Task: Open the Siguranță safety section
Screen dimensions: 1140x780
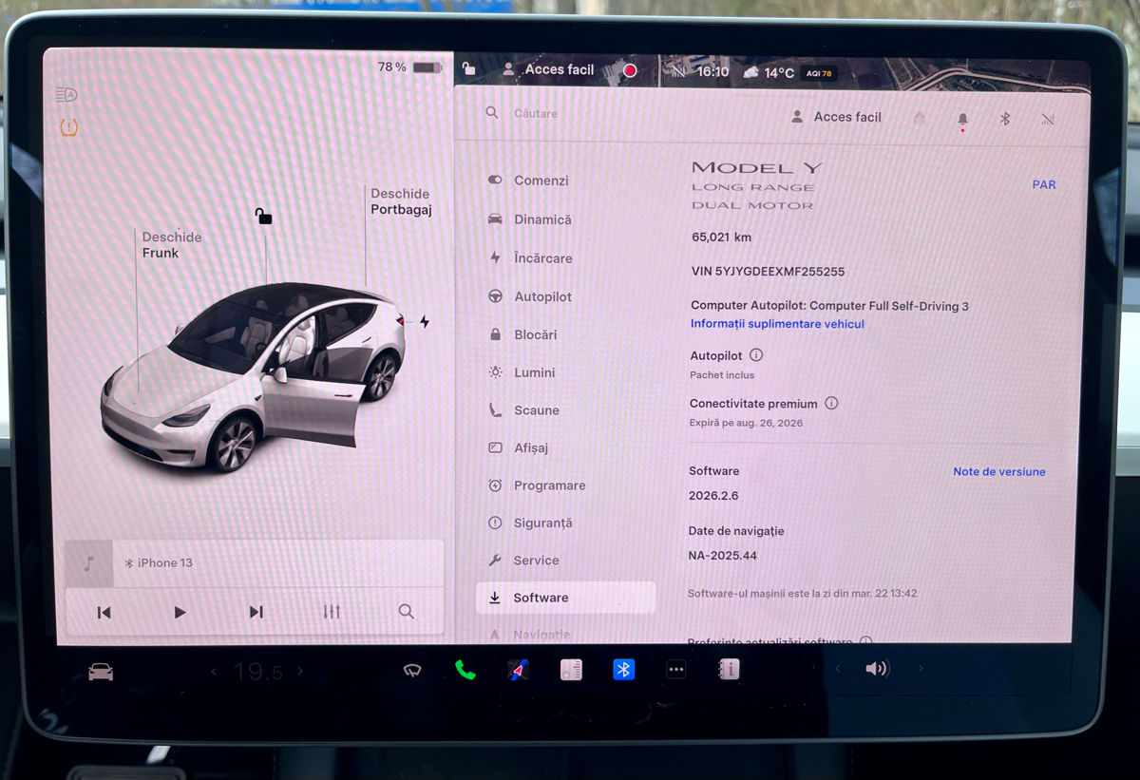Action: click(530, 523)
